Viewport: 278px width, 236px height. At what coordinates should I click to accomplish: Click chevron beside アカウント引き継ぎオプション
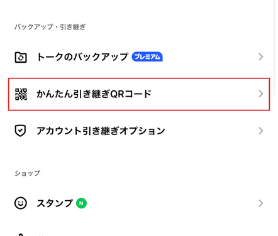261,131
